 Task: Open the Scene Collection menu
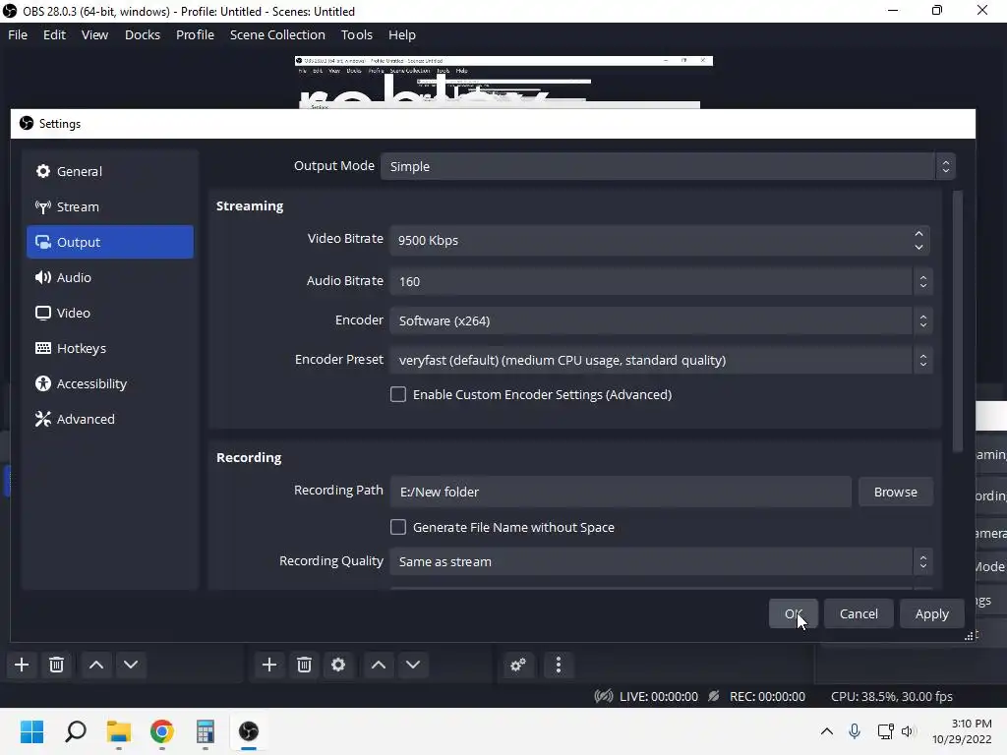277,34
